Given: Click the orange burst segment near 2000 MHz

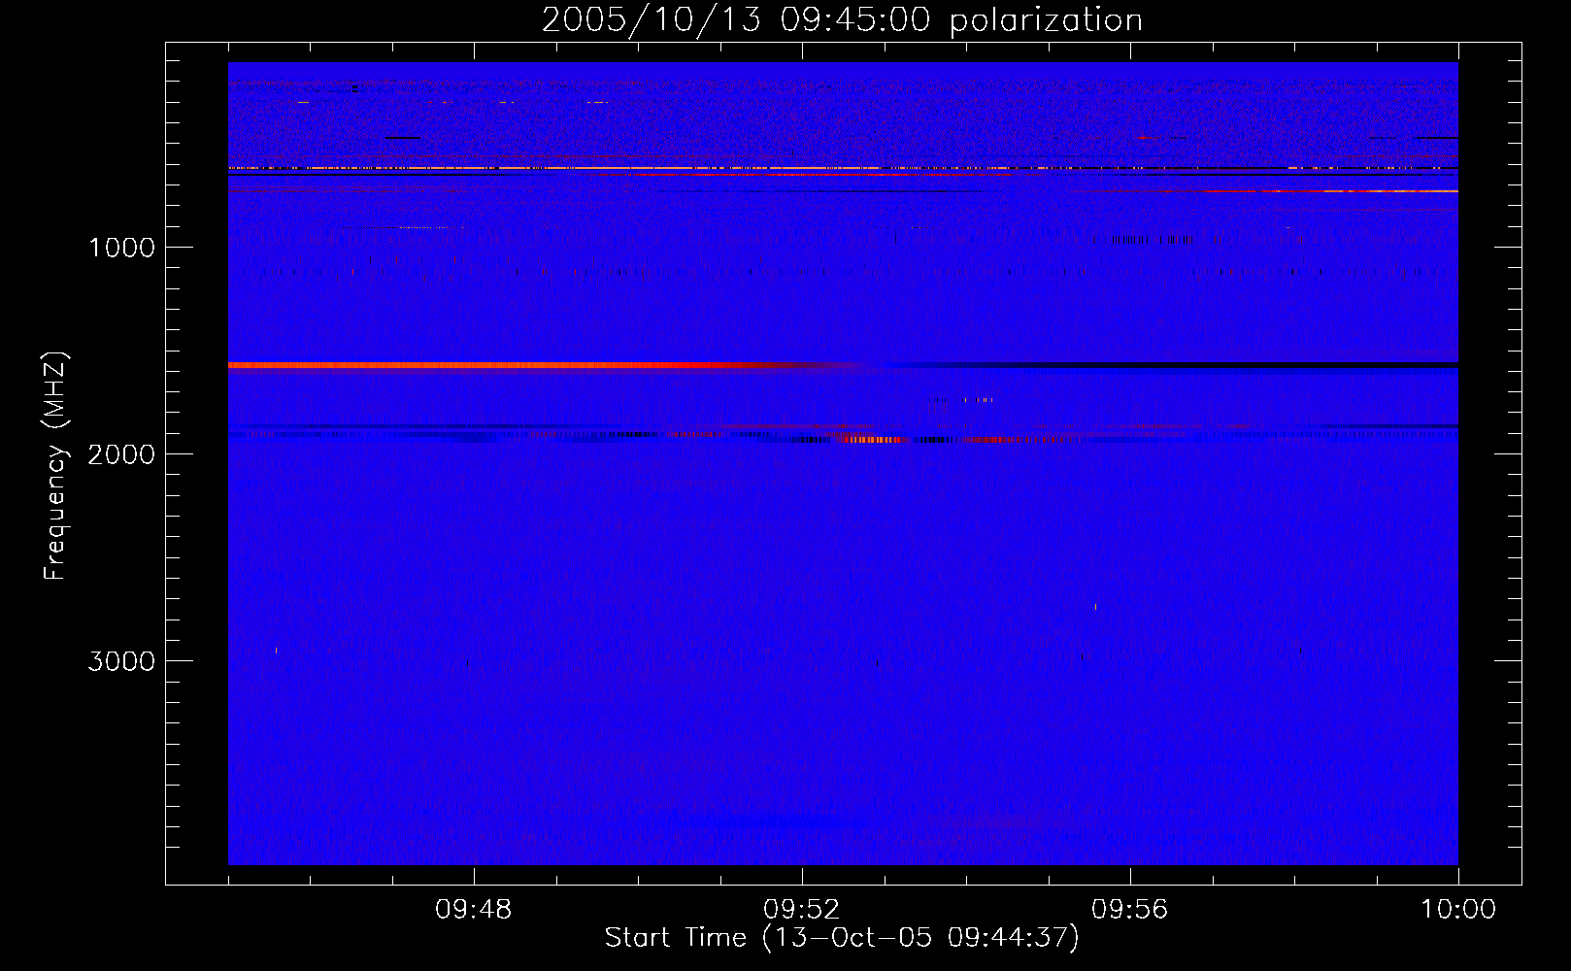Looking at the screenshot, I should [x=874, y=440].
